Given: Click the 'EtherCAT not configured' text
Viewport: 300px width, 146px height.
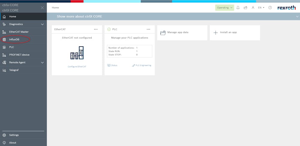Looking at the screenshot, I should pyautogui.click(x=77, y=38).
